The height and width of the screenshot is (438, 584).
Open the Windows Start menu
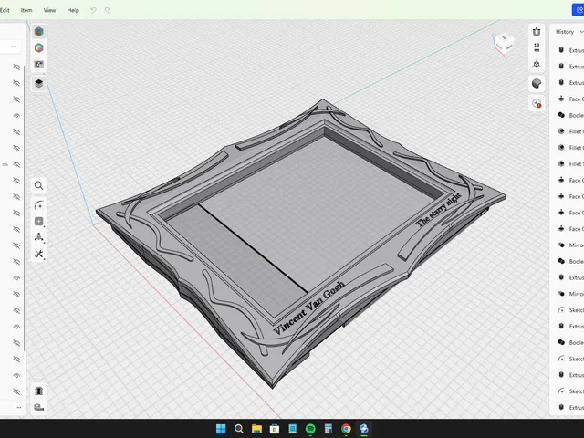[x=221, y=429]
